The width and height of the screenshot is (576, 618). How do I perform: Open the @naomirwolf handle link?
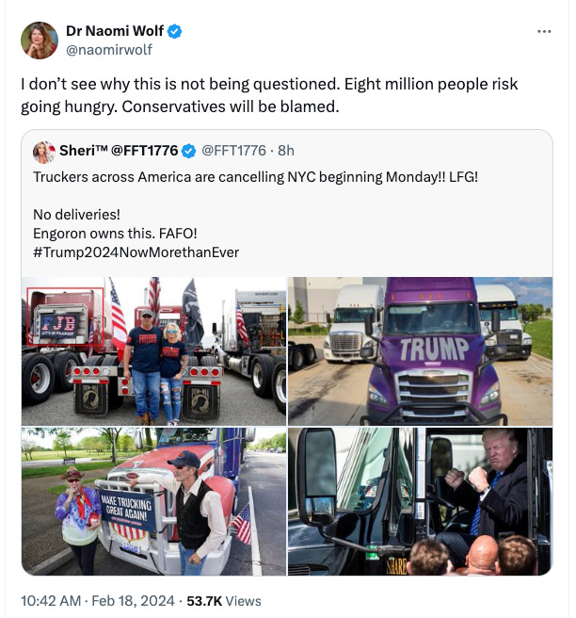coord(109,50)
